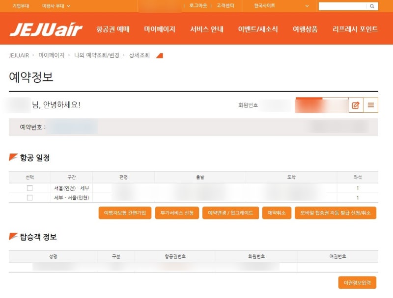Click the 예약취소 button

tap(277, 213)
